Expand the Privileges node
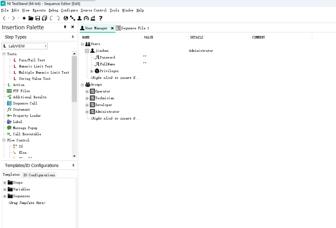 pos(92,71)
